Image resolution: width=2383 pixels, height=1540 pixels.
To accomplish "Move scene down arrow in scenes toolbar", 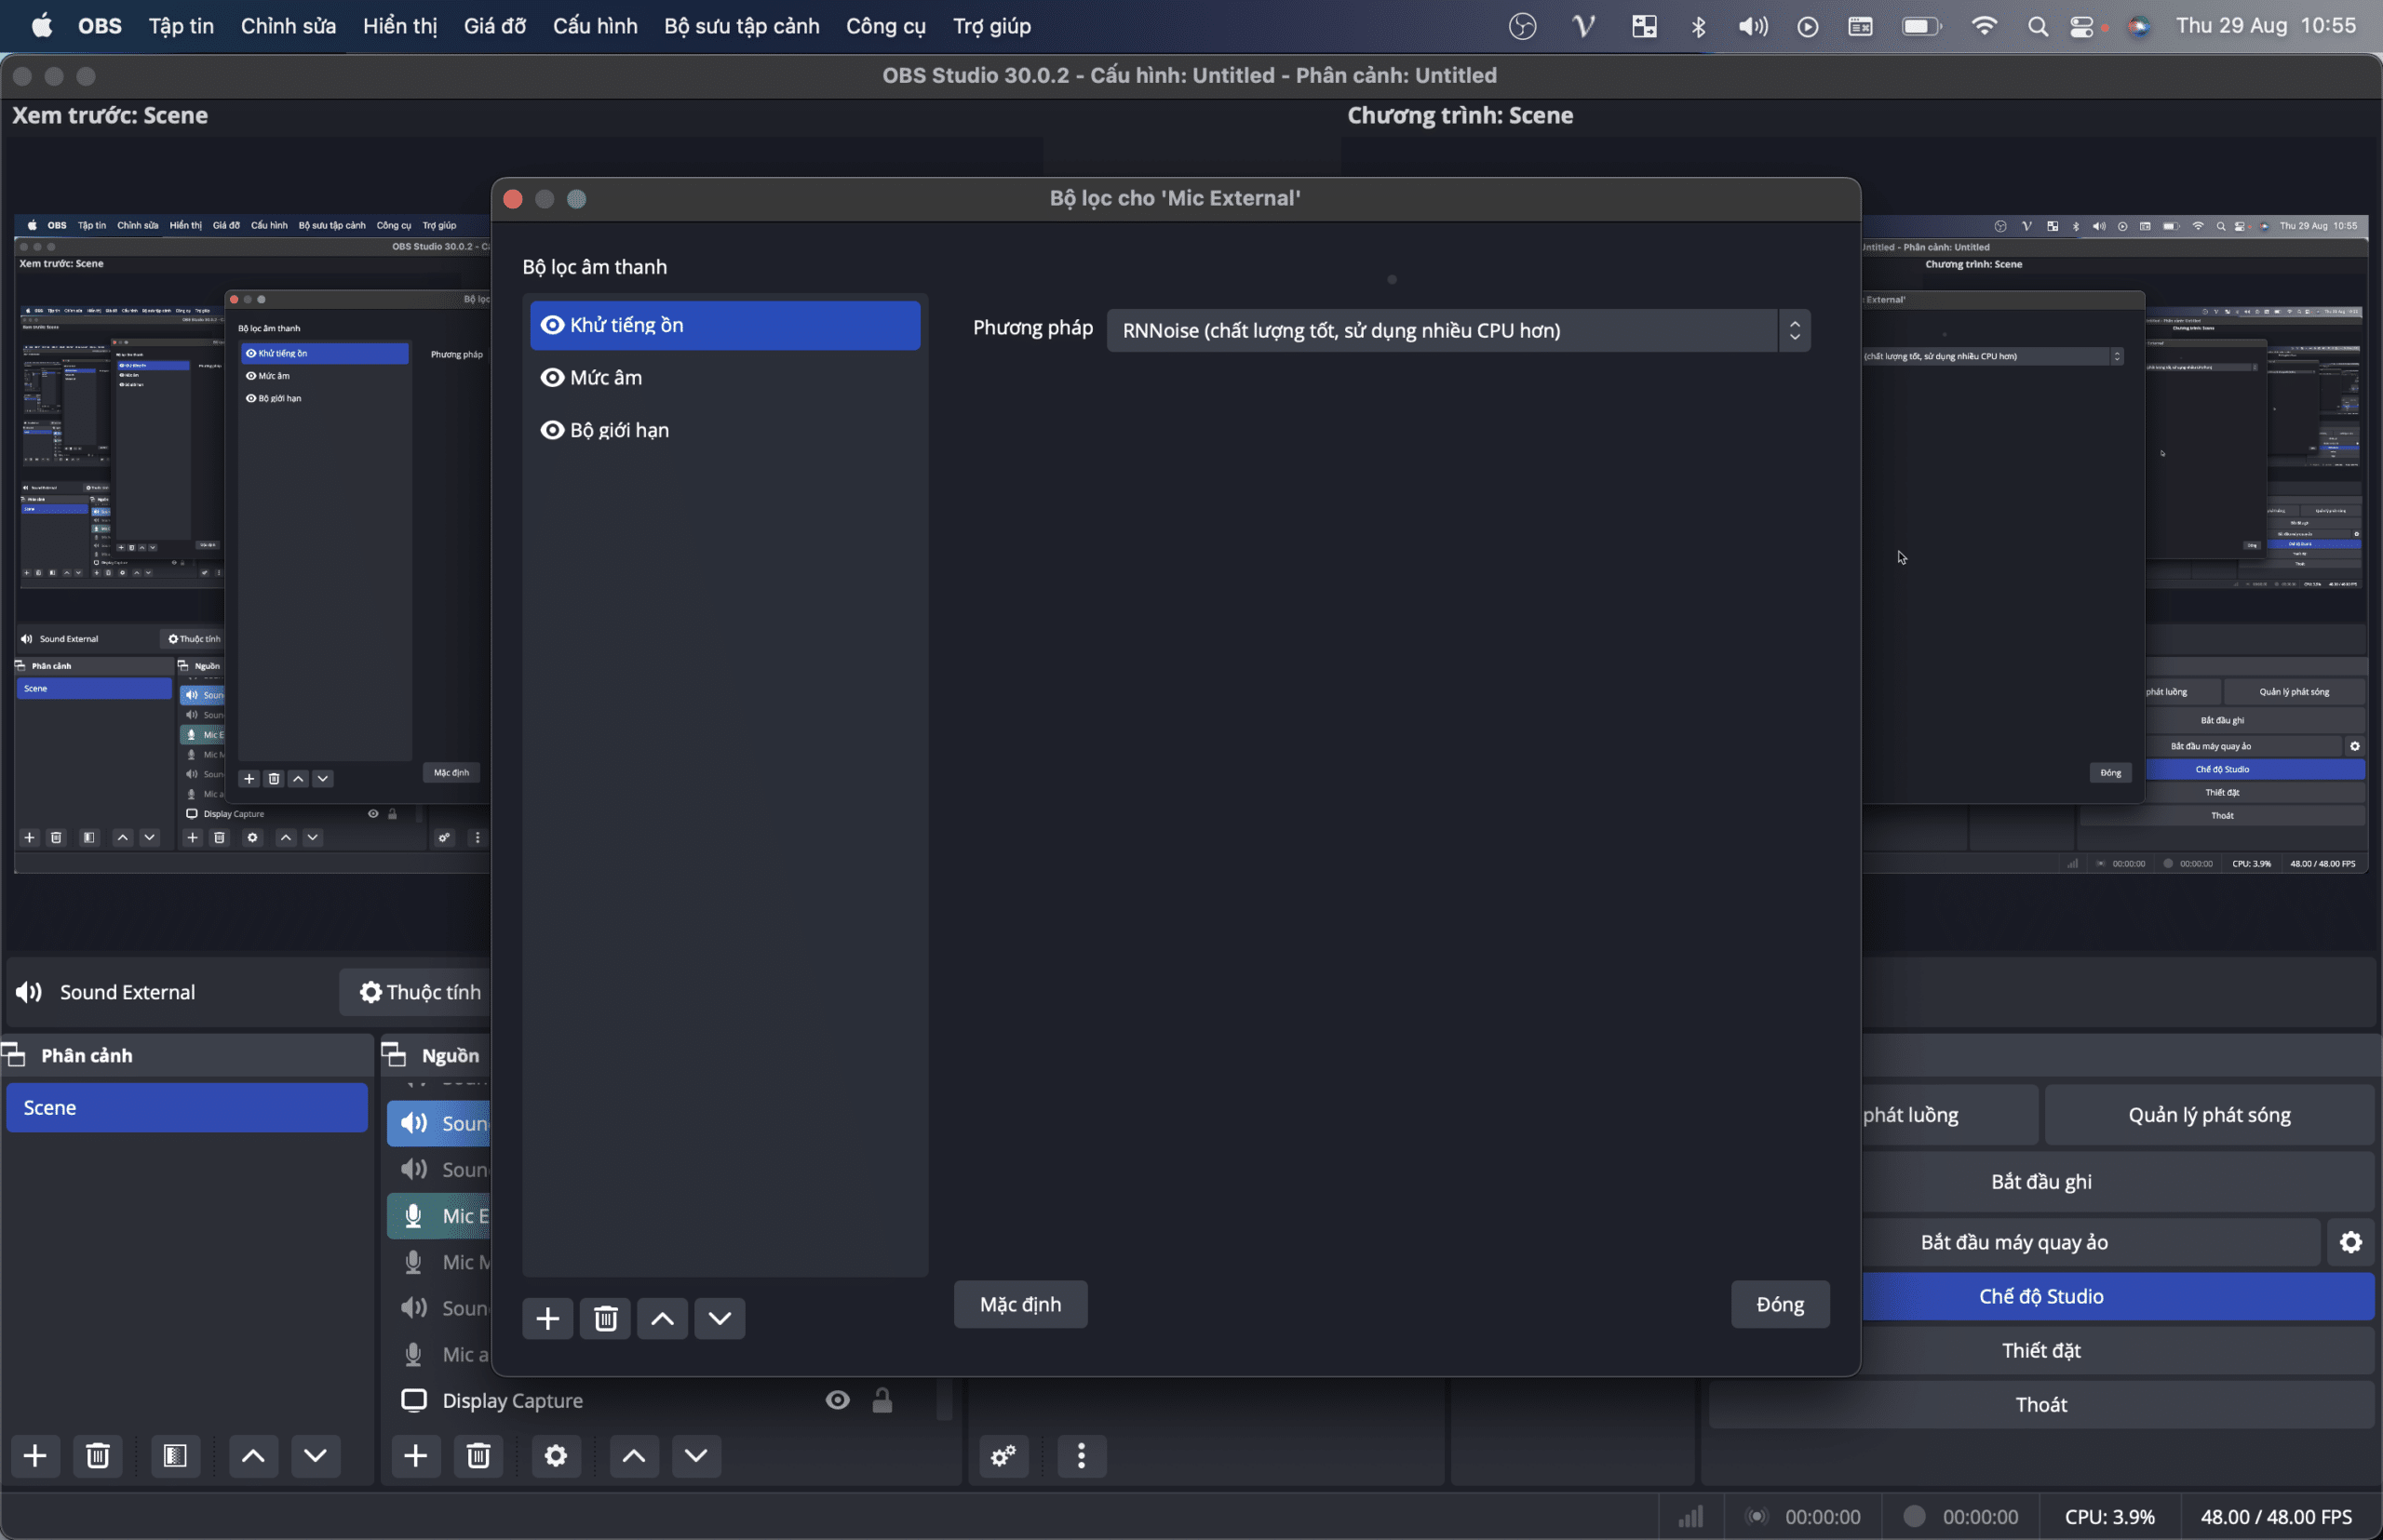I will click(316, 1455).
